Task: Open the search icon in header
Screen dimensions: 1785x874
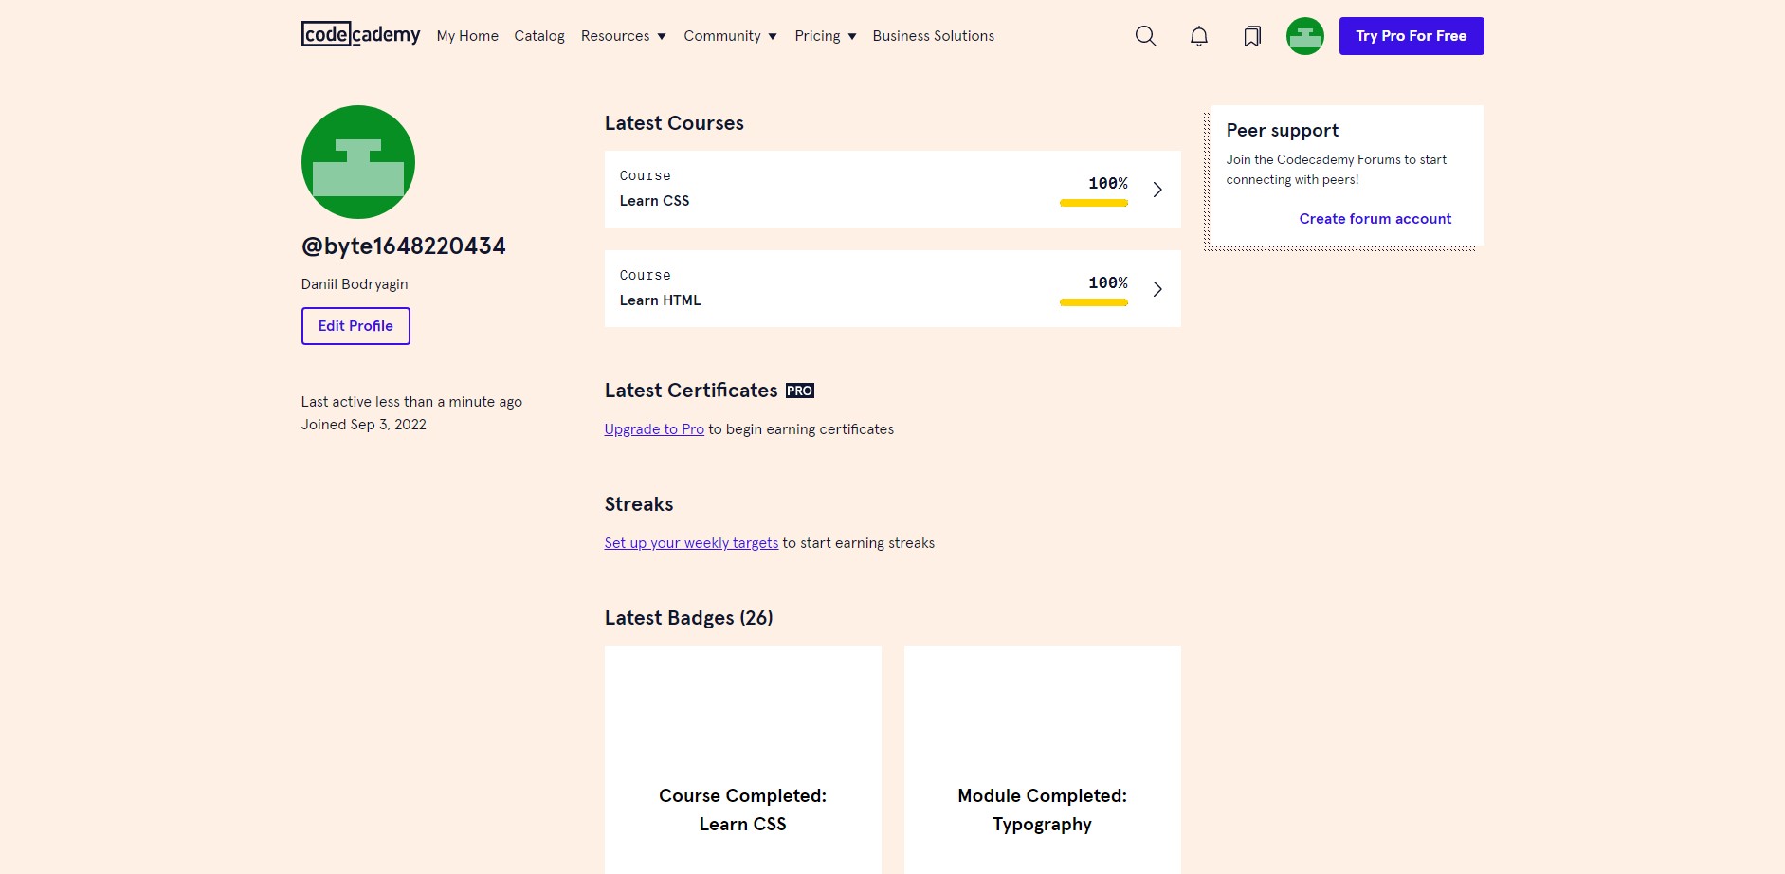Action: (1145, 36)
